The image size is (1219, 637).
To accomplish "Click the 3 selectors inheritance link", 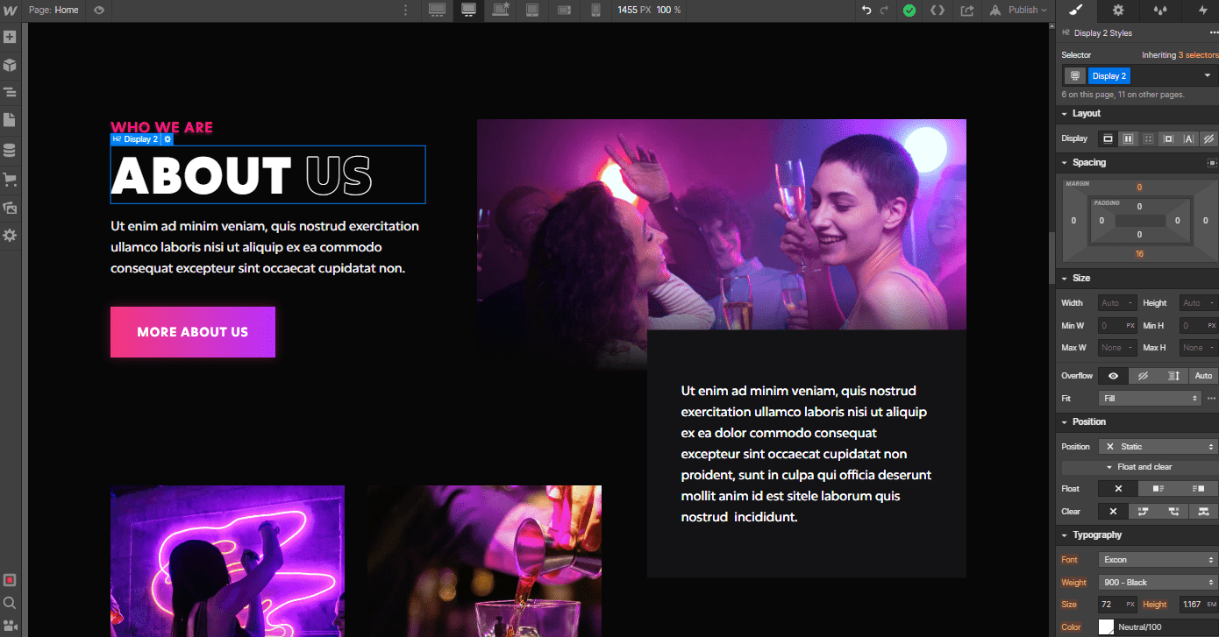I will 1198,55.
